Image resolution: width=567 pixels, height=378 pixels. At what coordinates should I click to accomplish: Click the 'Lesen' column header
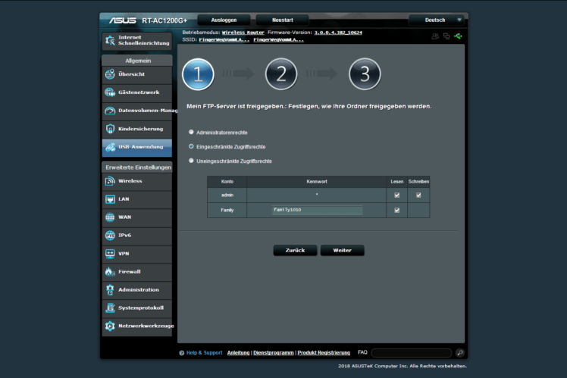point(397,181)
